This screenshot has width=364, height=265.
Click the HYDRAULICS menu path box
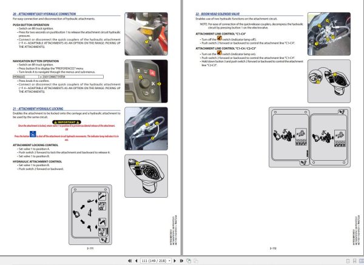tap(58, 76)
